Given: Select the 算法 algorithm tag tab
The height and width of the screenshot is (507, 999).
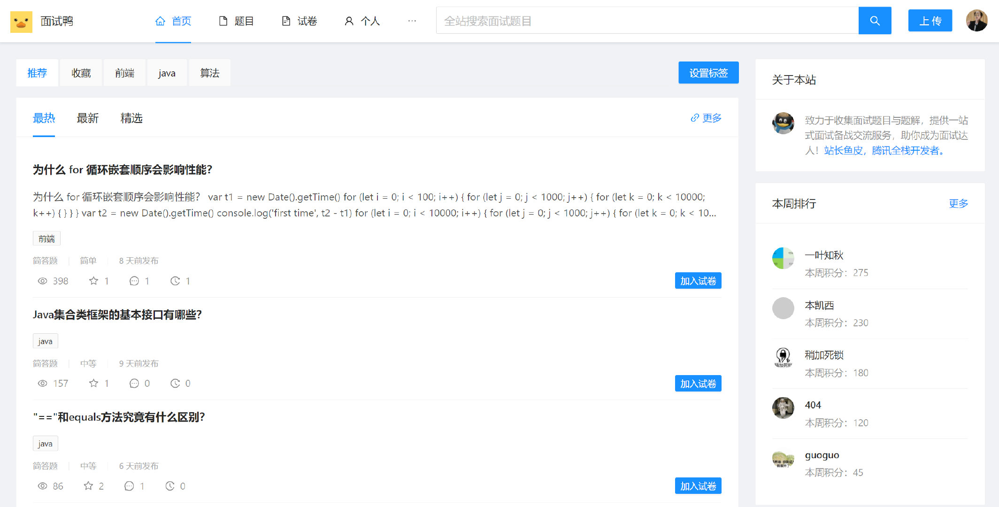Looking at the screenshot, I should 209,73.
